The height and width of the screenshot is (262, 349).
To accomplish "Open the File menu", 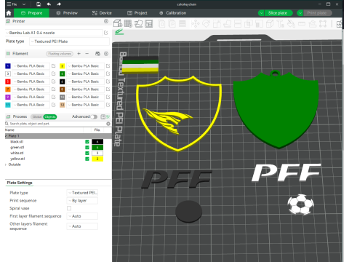I will point(12,4).
